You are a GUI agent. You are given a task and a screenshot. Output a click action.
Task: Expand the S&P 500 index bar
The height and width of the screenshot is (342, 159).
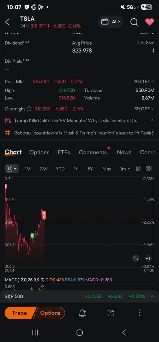[x=79, y=296]
